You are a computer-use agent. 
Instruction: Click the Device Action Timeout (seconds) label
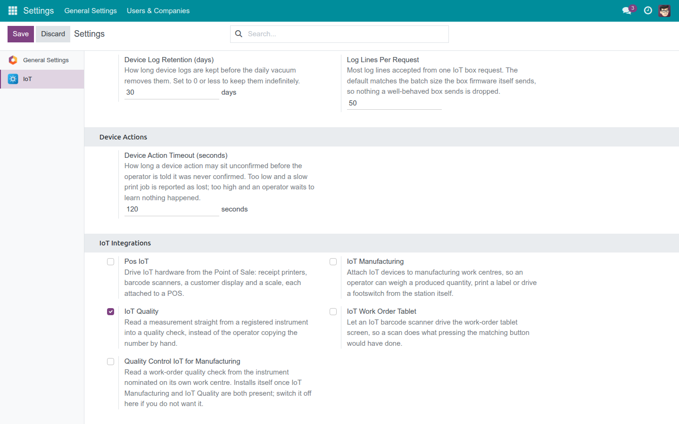[176, 155]
